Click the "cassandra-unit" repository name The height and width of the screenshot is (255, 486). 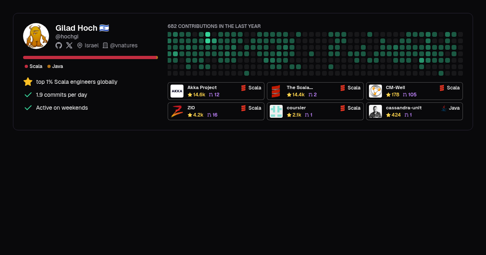click(x=403, y=108)
